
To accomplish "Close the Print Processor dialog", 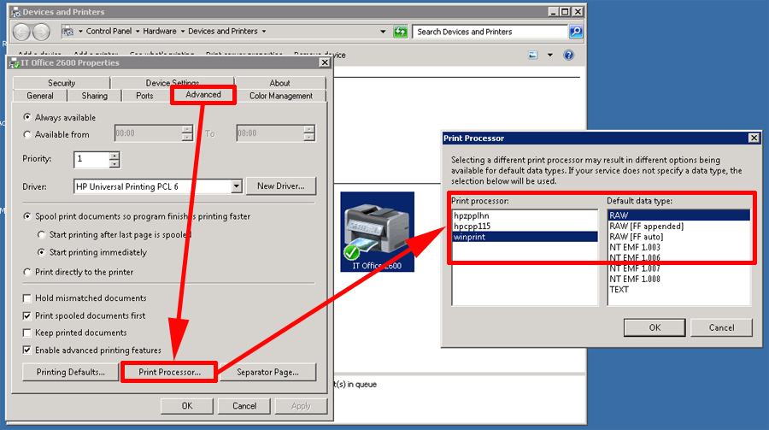I will [754, 138].
